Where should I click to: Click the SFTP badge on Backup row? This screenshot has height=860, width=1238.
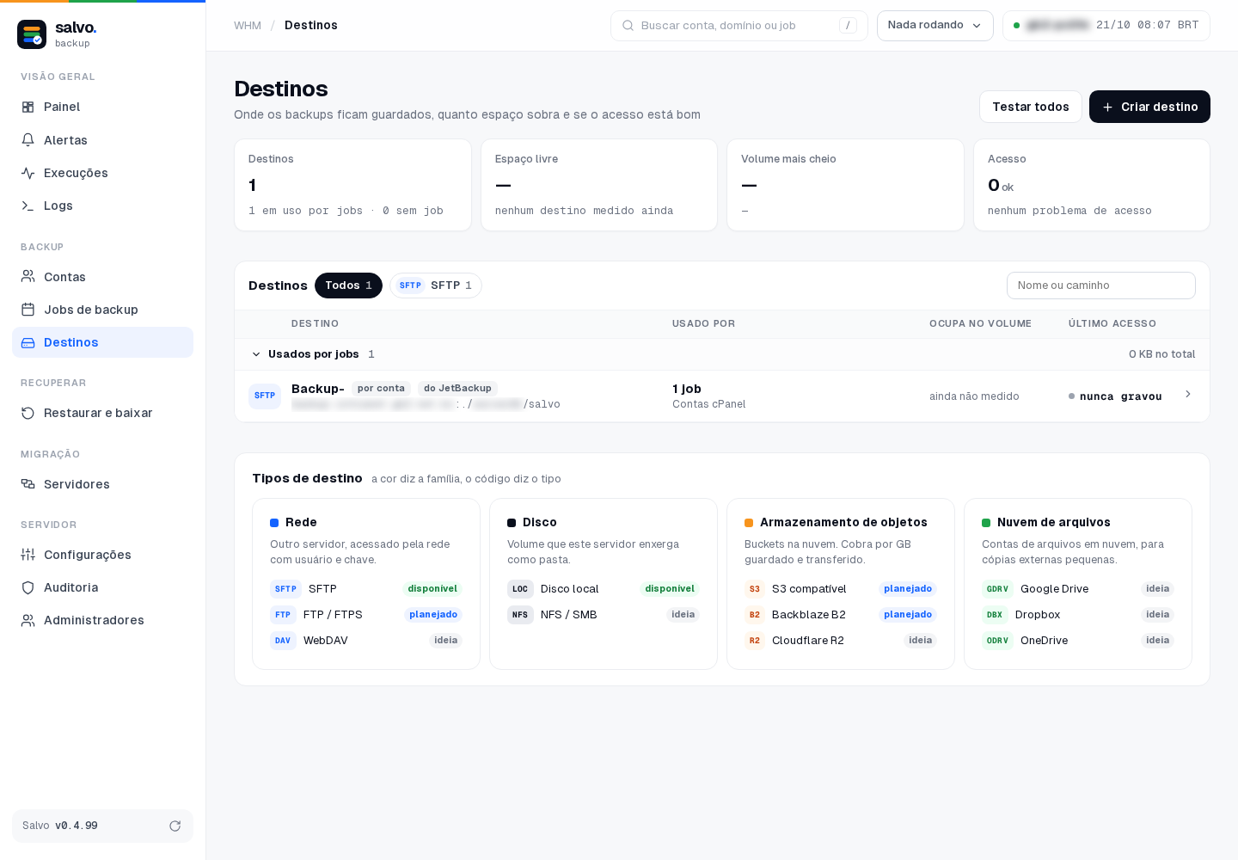pos(265,396)
